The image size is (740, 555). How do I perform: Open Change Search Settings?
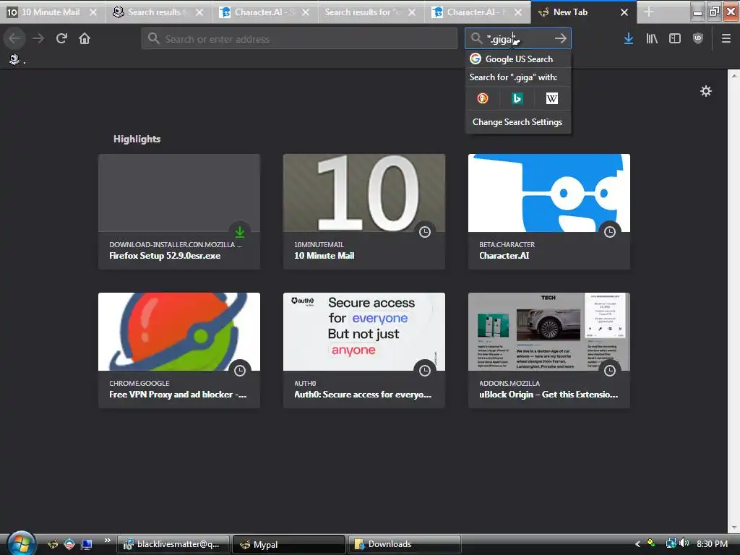point(517,121)
